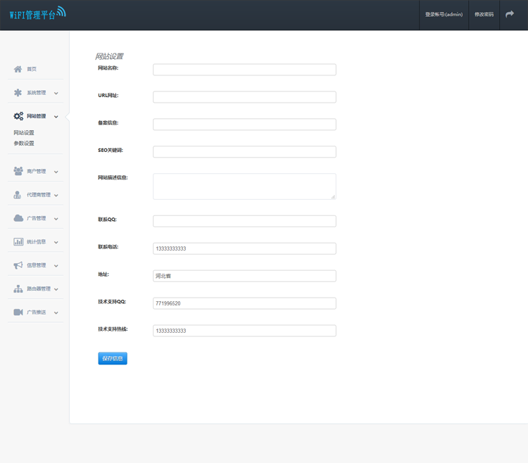Expand the 路由器管理 chevron
The height and width of the screenshot is (463, 528).
56,289
